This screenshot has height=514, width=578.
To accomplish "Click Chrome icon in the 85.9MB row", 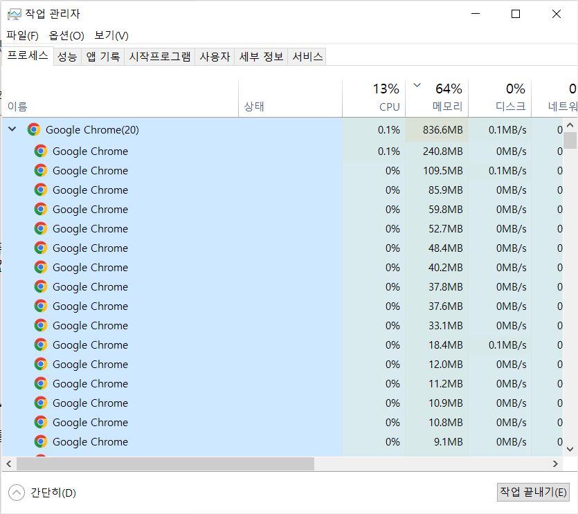I will (x=41, y=190).
